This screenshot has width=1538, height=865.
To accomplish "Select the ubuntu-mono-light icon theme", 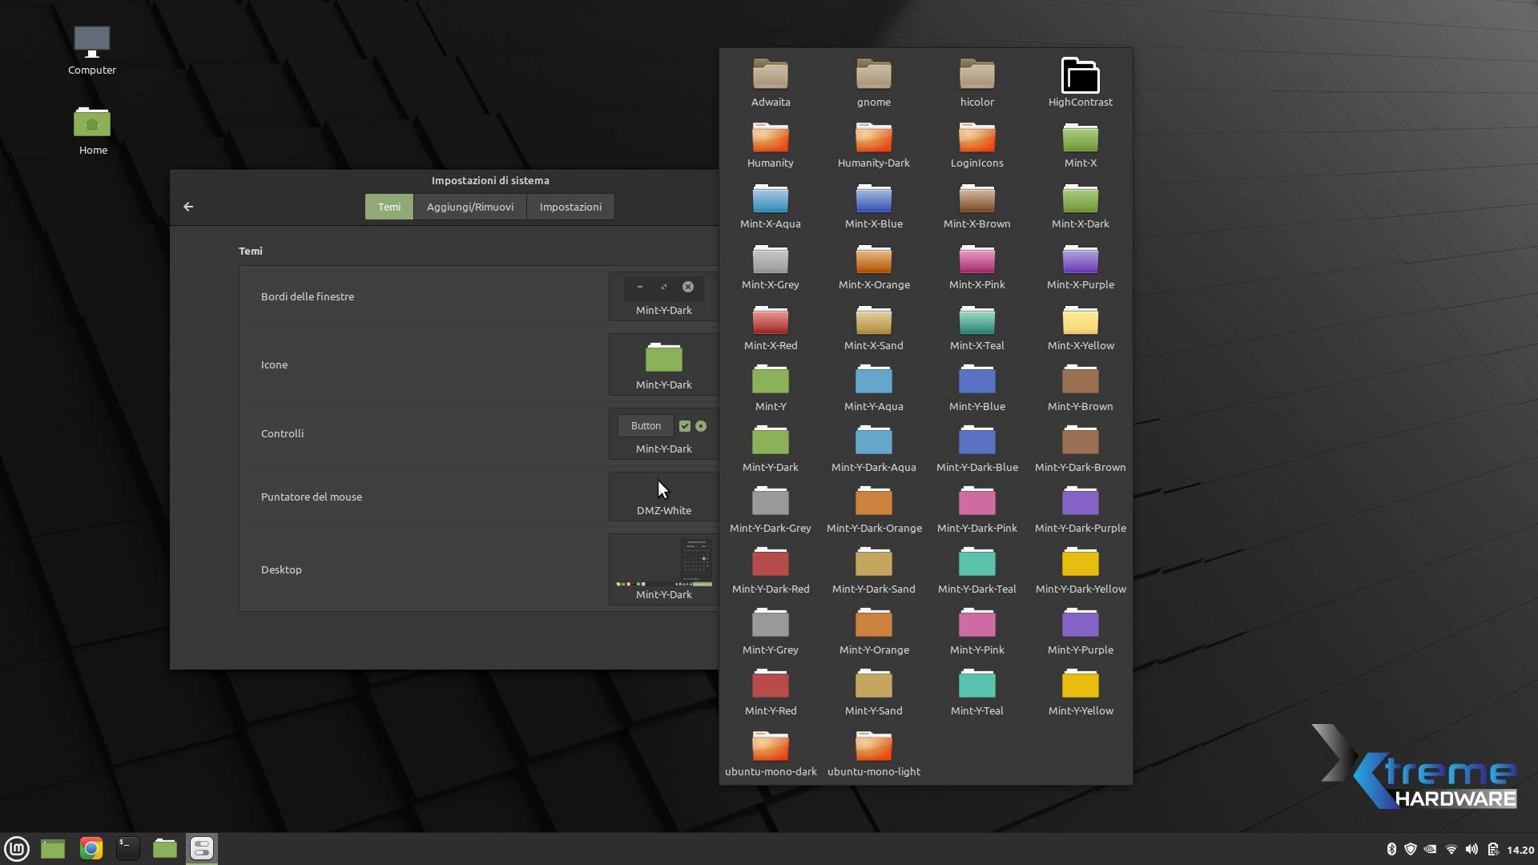I will coord(873,753).
